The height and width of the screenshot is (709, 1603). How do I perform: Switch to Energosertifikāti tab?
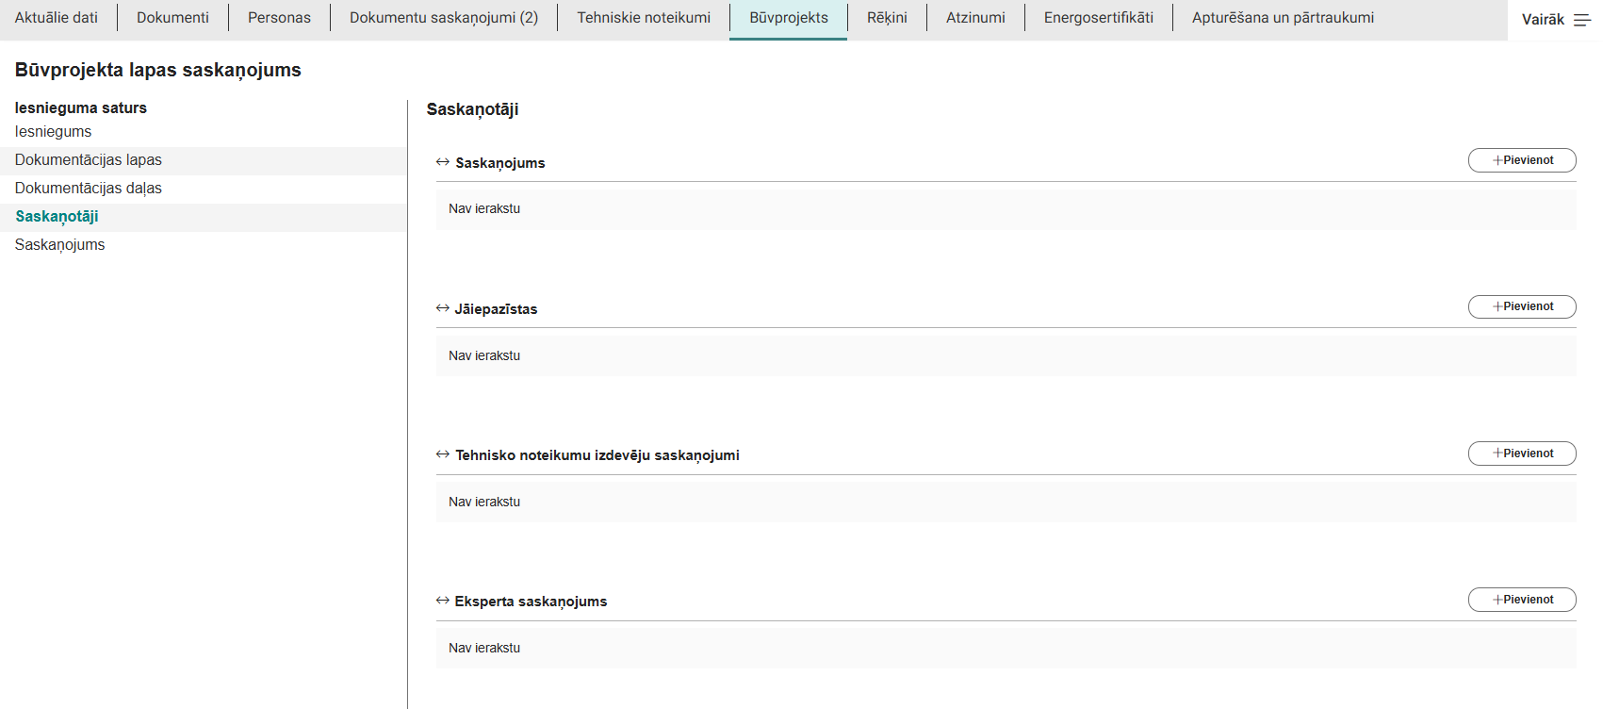[1098, 18]
